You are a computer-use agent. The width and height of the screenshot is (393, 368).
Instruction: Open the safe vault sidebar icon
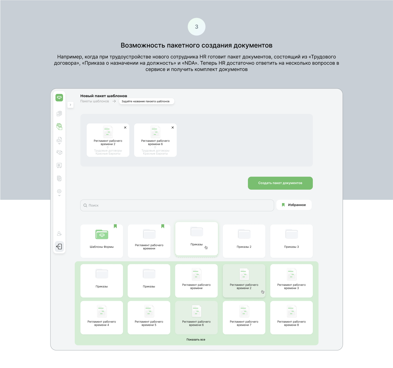59,165
